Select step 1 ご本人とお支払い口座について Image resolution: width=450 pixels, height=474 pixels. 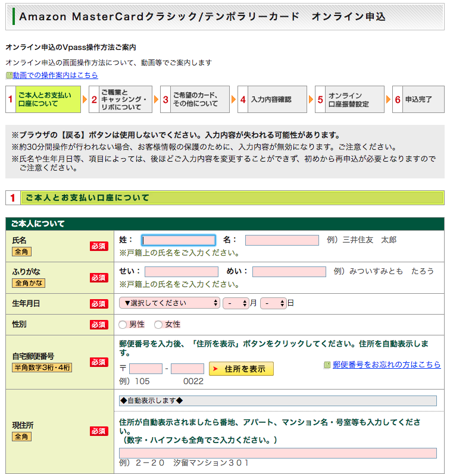(x=43, y=99)
